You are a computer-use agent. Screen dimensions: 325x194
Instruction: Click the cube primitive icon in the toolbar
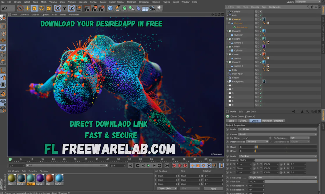[110, 8]
